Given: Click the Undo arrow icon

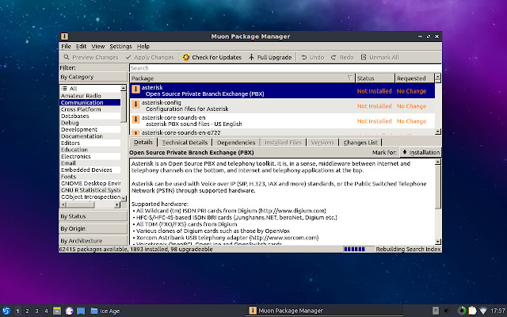Looking at the screenshot, I should coord(304,57).
